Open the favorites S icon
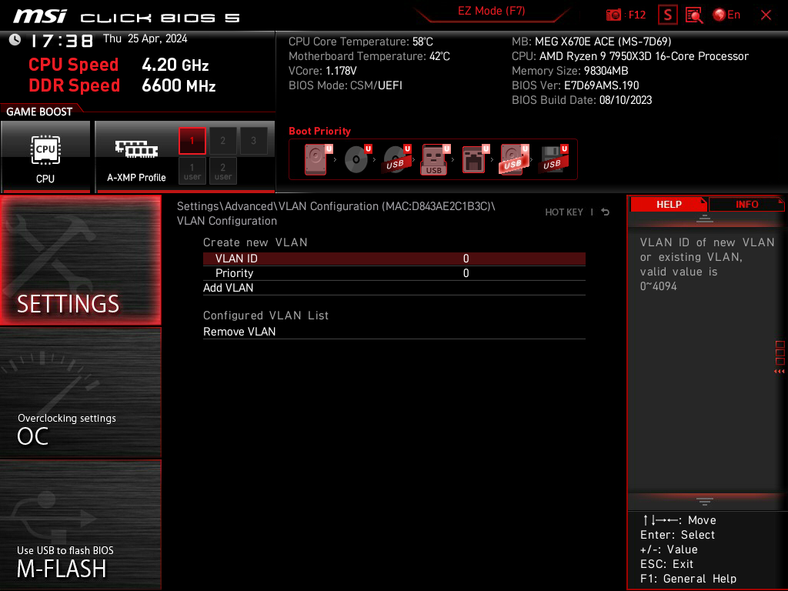The image size is (788, 591). pyautogui.click(x=667, y=15)
